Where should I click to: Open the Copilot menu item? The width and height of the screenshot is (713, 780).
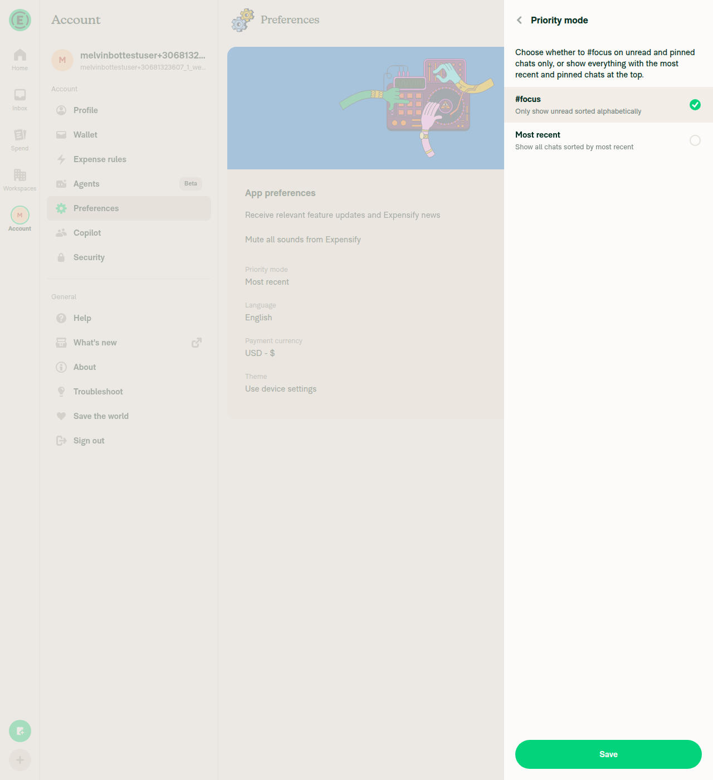tap(129, 233)
